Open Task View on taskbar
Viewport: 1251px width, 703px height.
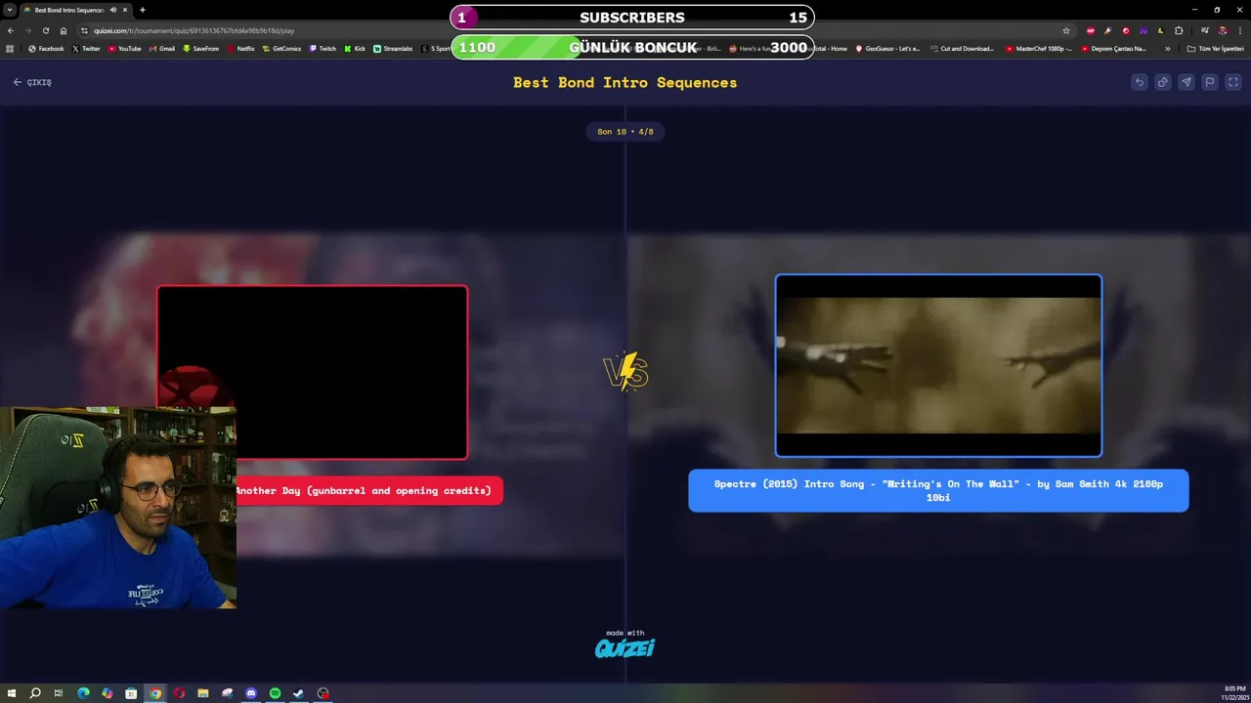pyautogui.click(x=59, y=693)
